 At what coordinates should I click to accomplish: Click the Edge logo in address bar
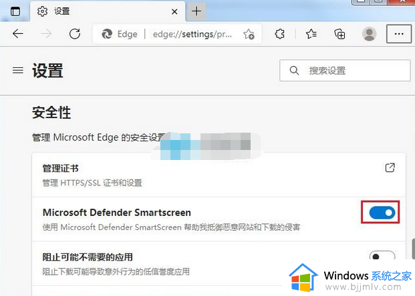tap(107, 34)
